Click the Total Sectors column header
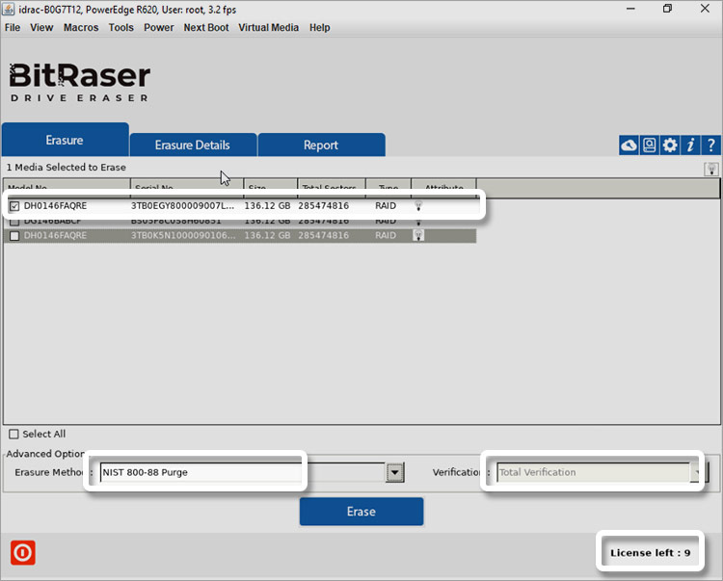This screenshot has height=581, width=723. pyautogui.click(x=332, y=187)
